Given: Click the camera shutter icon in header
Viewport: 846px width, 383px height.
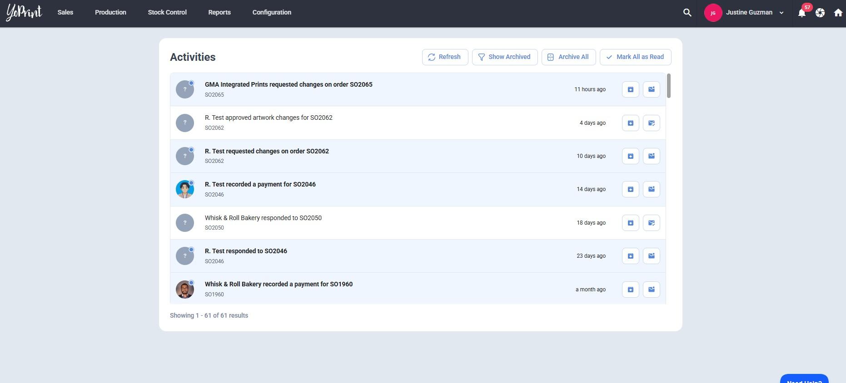Looking at the screenshot, I should [820, 13].
